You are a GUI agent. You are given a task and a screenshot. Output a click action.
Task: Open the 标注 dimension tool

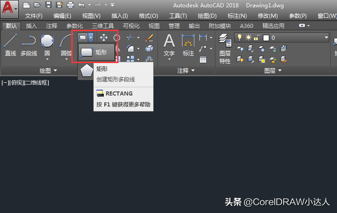click(x=188, y=45)
